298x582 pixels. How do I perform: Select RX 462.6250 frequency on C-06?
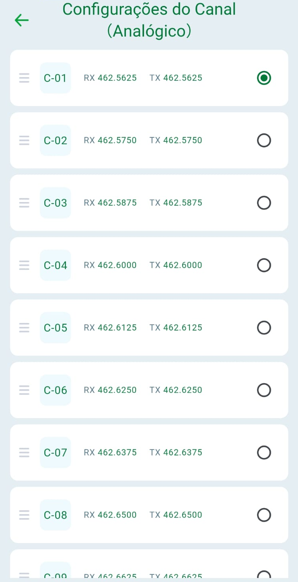point(110,390)
